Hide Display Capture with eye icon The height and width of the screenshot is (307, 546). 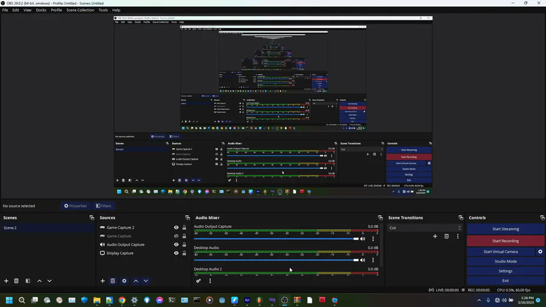pos(176,253)
